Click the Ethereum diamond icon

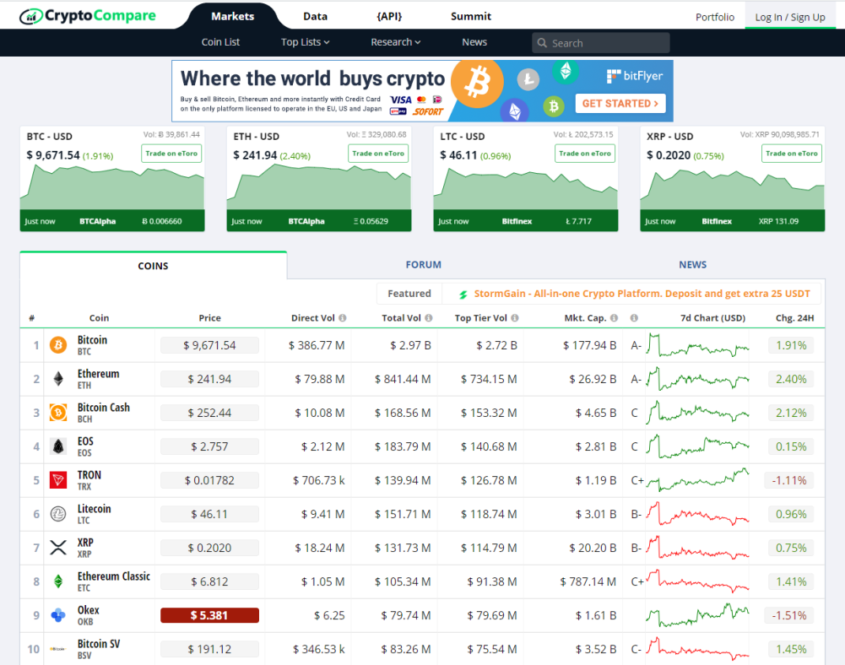(x=58, y=379)
